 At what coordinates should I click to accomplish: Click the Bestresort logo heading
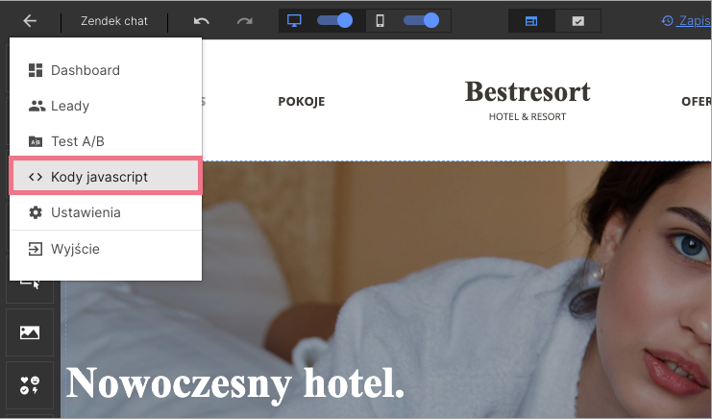point(528,92)
